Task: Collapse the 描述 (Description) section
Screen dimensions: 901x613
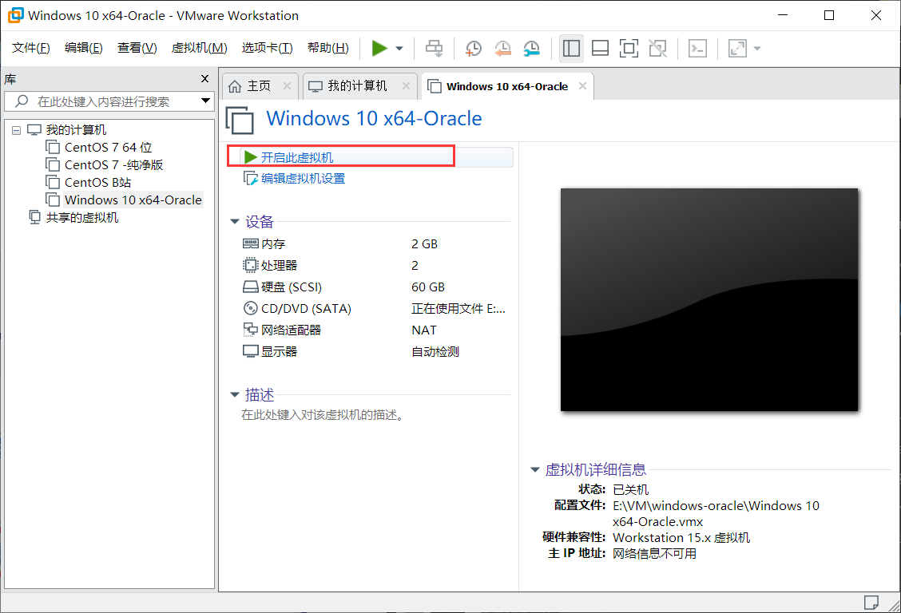Action: [234, 394]
